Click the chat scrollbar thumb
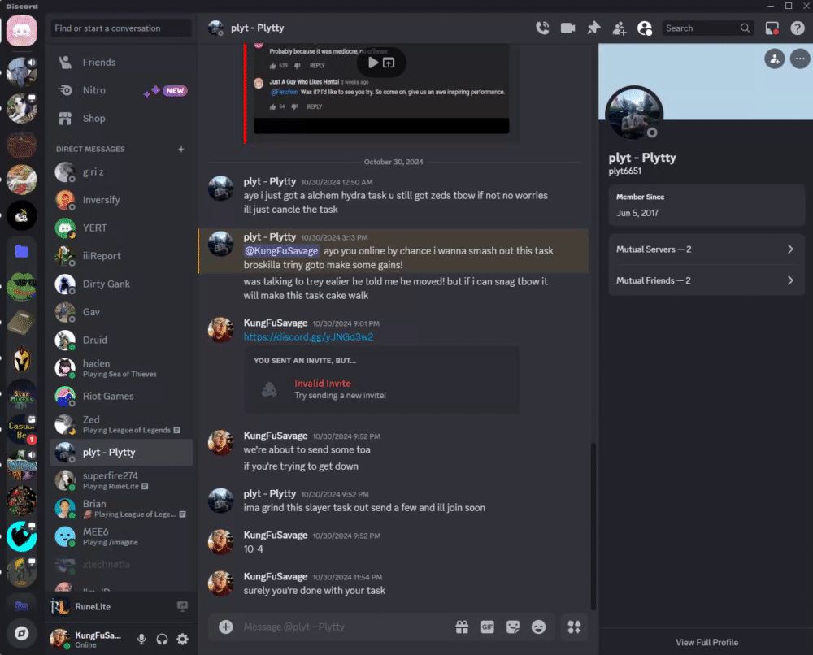813x655 pixels. pos(593,527)
